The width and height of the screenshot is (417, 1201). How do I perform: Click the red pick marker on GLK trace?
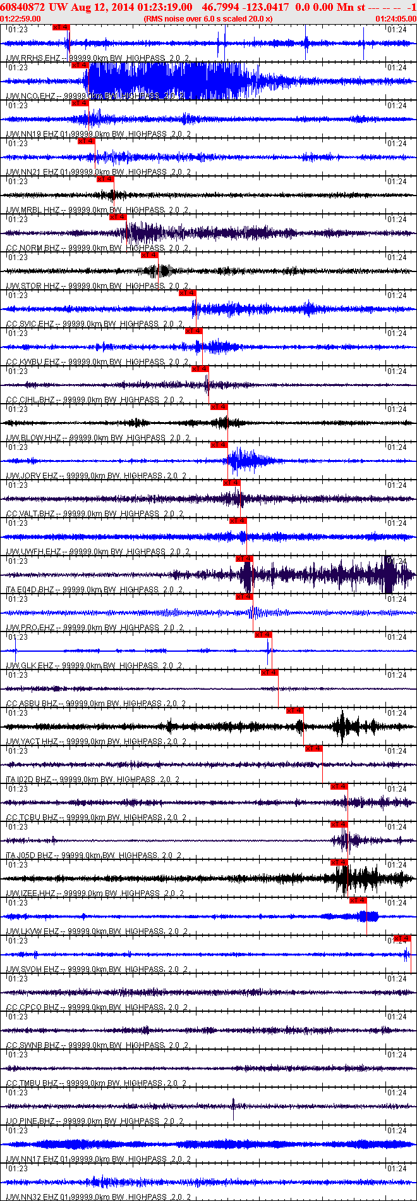pyautogui.click(x=263, y=635)
